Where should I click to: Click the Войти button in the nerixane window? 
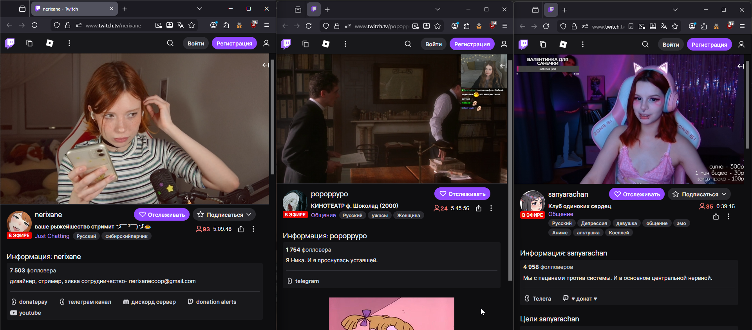195,43
